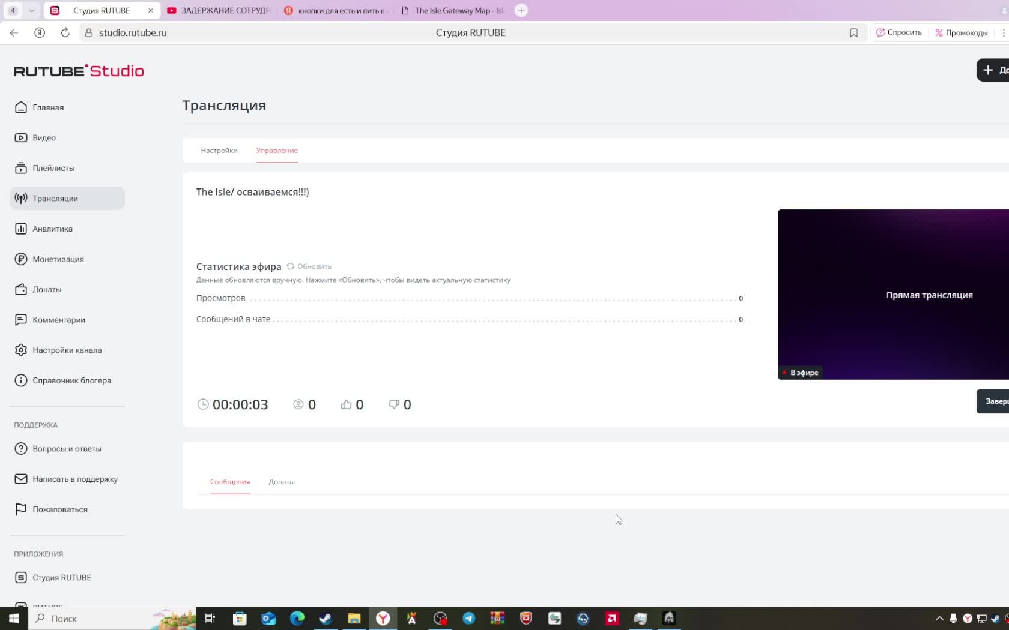The width and height of the screenshot is (1009, 630).
Task: Click the Спросить button in browser toolbar
Action: click(899, 32)
